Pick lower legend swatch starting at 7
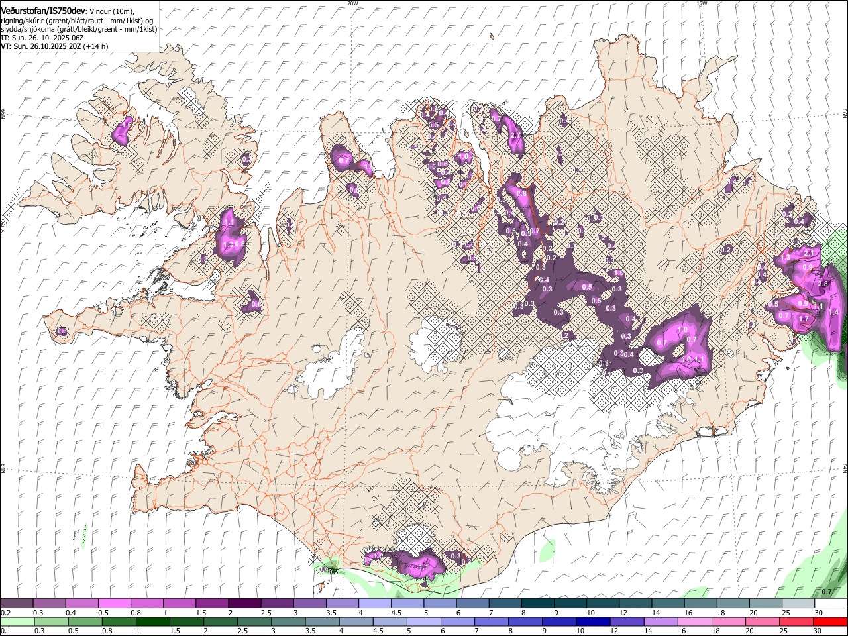 tap(491, 621)
